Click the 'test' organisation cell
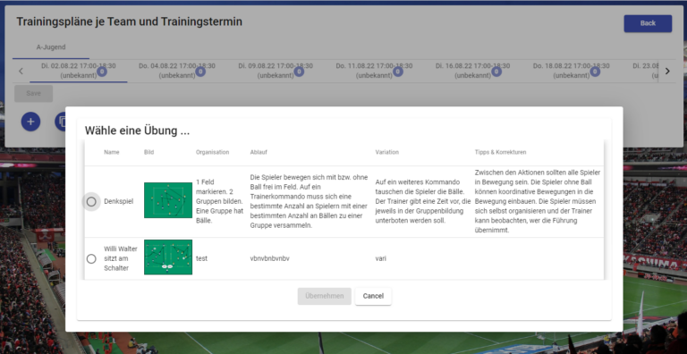Screen dimensions: 687x354 [x=201, y=258]
